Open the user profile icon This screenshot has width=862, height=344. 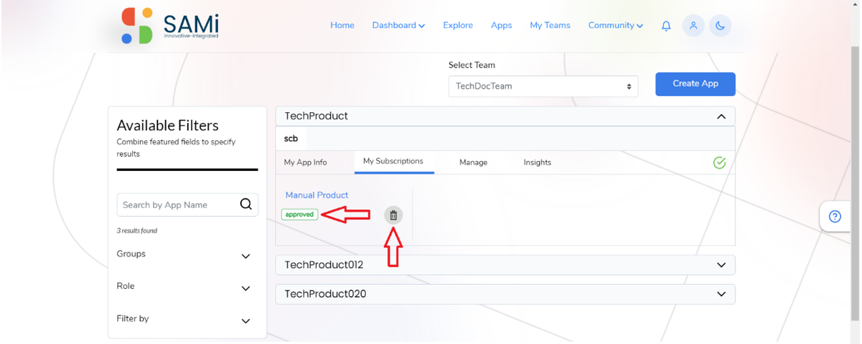click(x=693, y=26)
